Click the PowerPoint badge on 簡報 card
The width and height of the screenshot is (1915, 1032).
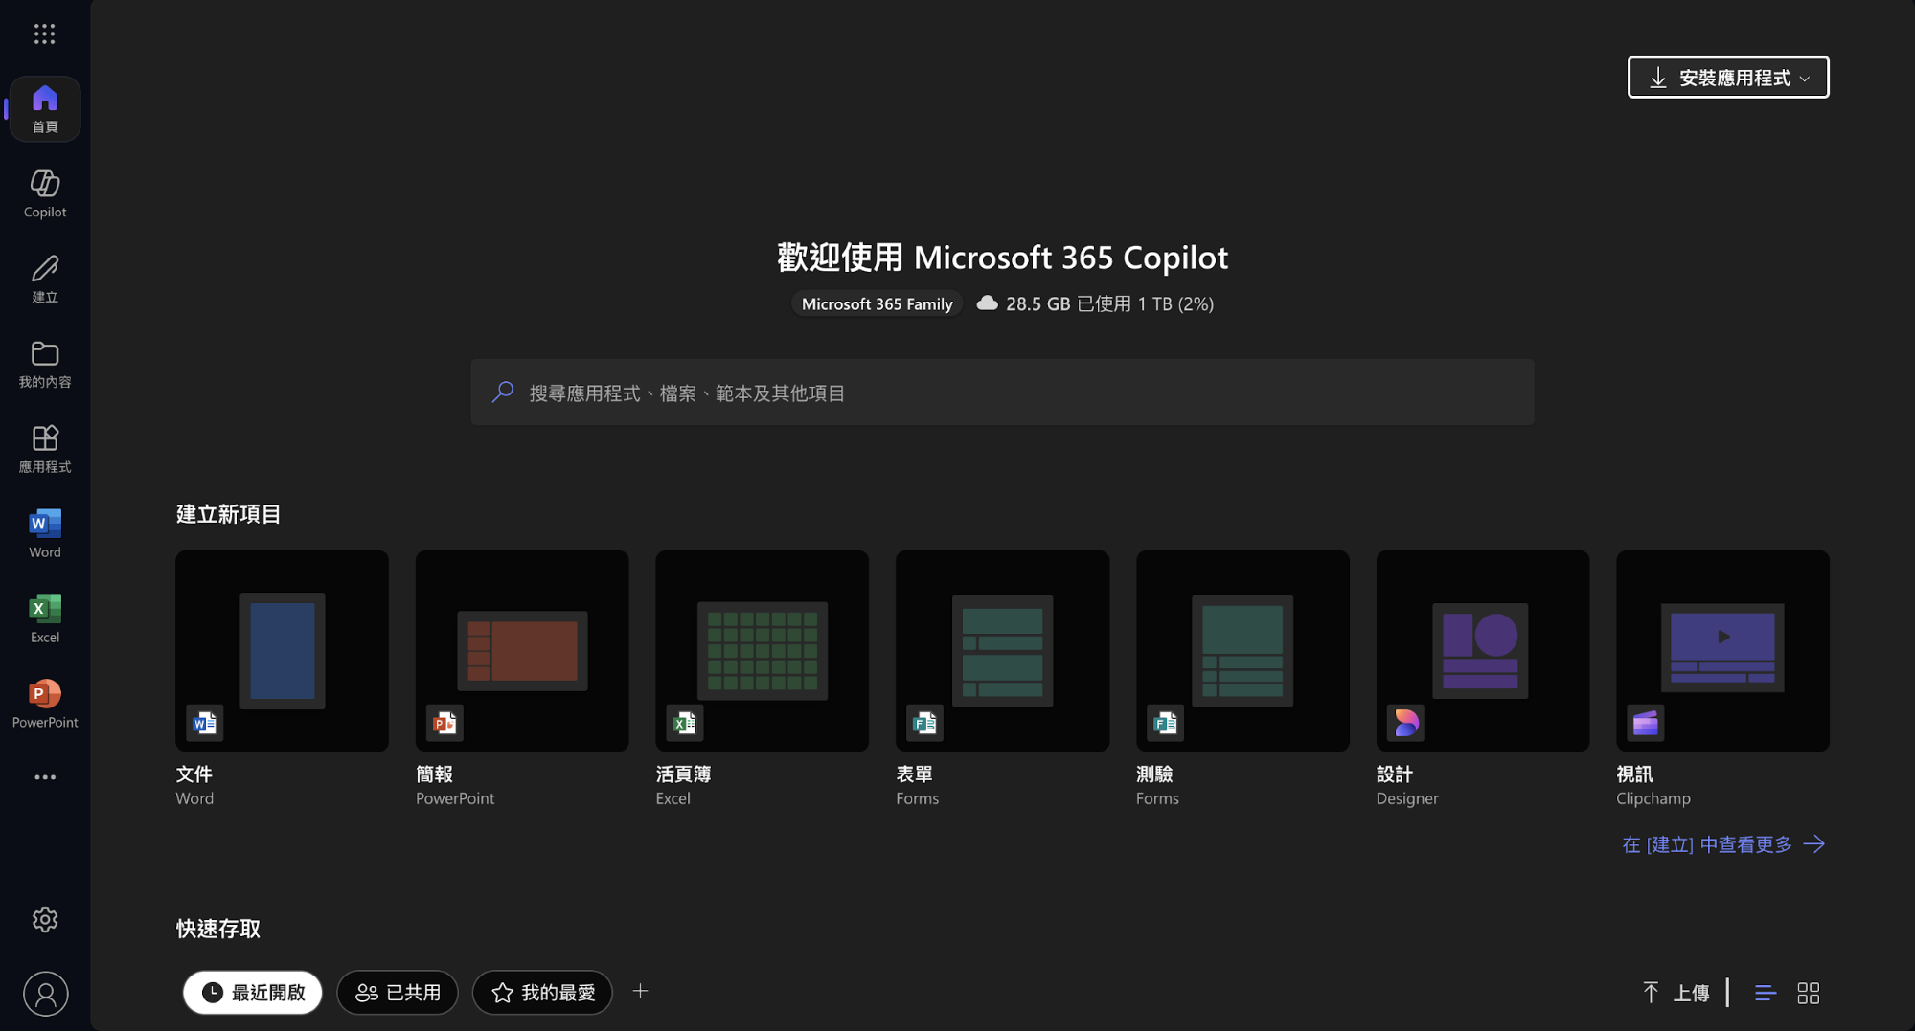coord(445,724)
